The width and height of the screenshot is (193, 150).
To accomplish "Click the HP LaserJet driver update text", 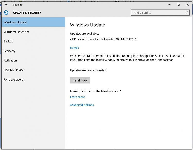I will point(103,39).
